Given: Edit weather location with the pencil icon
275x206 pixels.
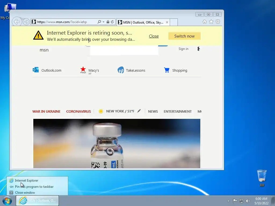Looking at the screenshot, I should 139,111.
